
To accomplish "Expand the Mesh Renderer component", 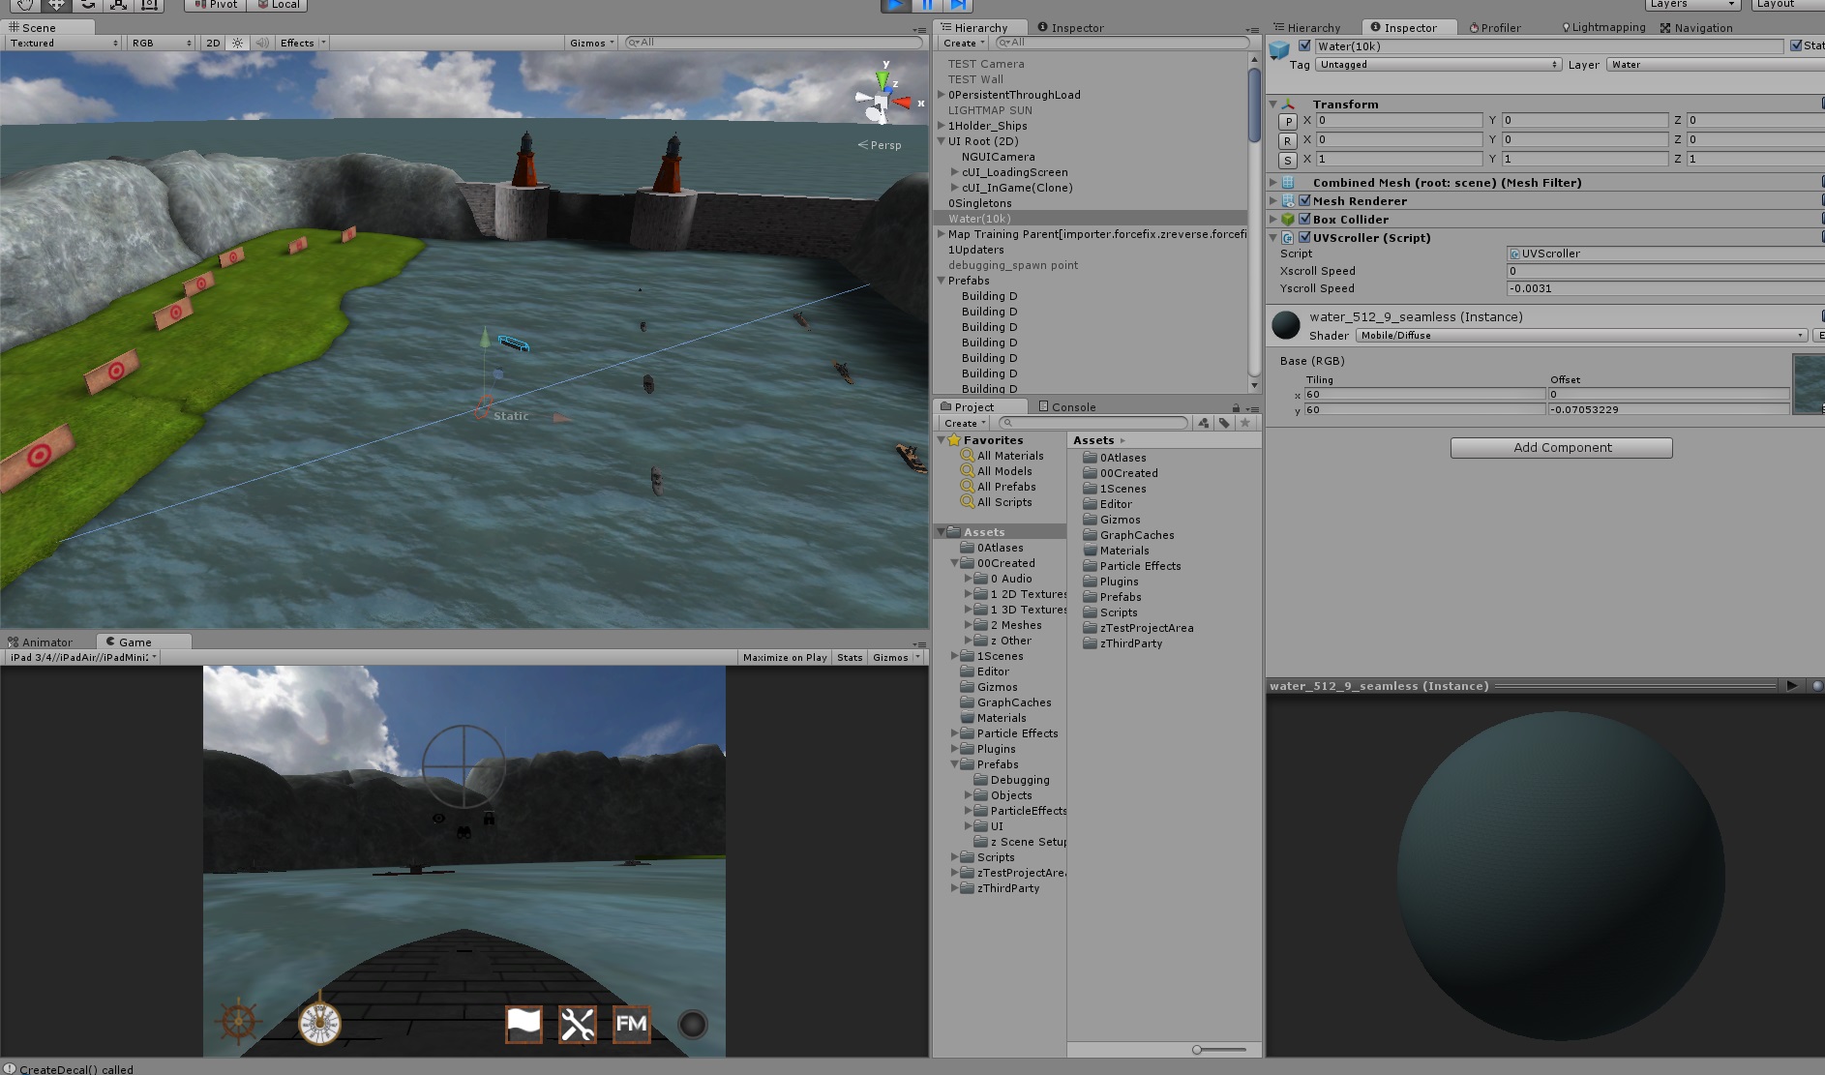I will click(x=1273, y=200).
